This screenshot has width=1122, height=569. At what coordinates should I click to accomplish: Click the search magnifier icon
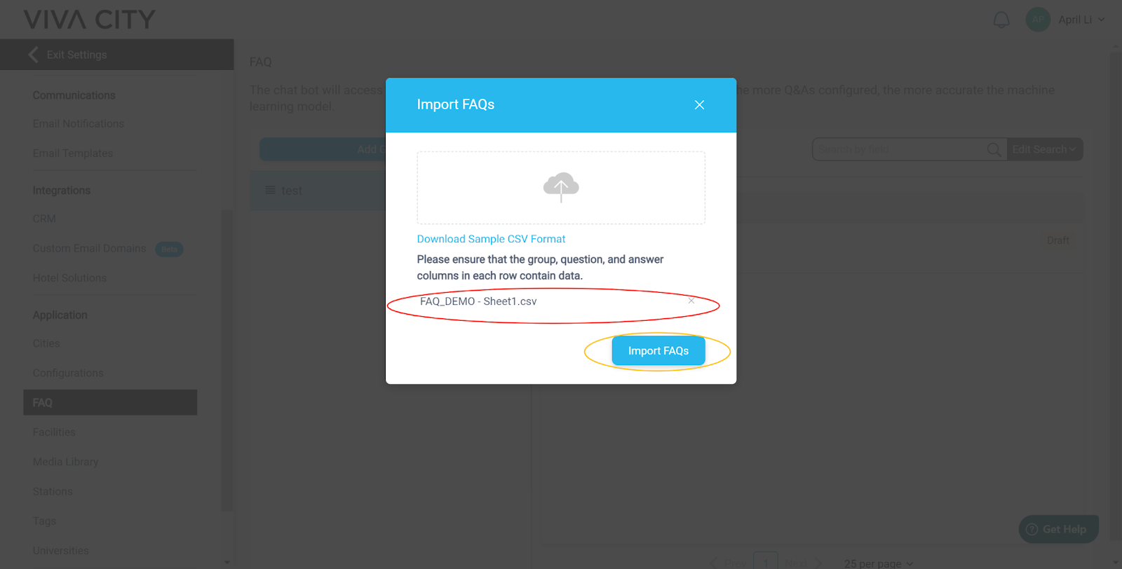click(x=994, y=149)
